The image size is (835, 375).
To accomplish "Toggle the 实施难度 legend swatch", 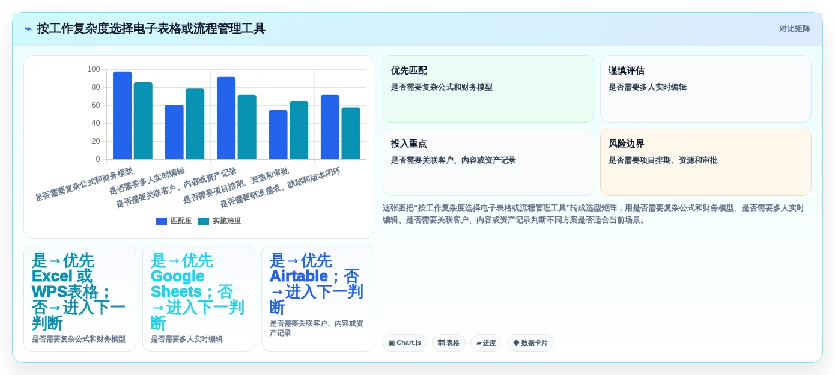I will (204, 221).
